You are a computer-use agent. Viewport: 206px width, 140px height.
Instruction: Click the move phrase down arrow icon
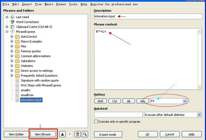(x=70, y=134)
